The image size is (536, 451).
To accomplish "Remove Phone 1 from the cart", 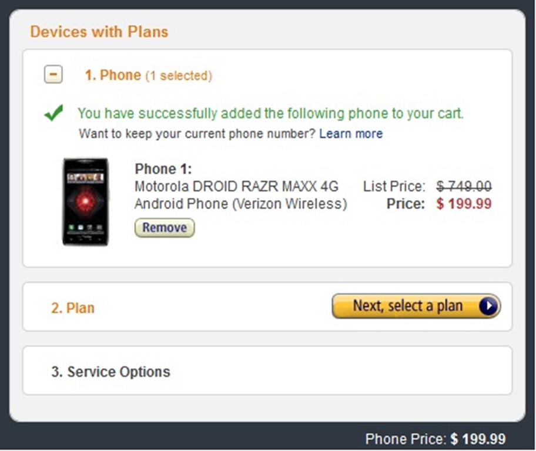I will [x=165, y=228].
